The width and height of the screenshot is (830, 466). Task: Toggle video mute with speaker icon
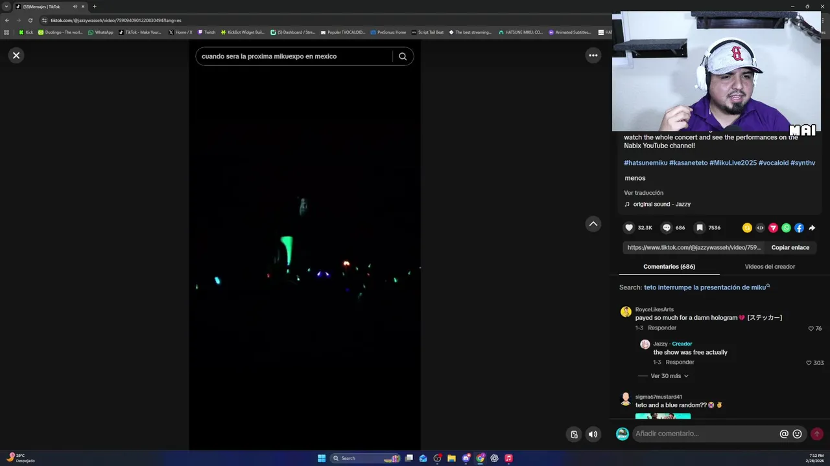593,434
